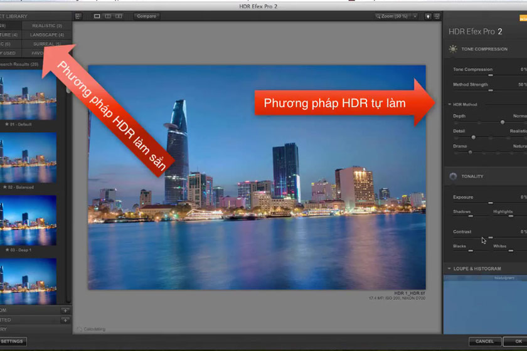The width and height of the screenshot is (527, 351).
Task: Open the REALISTIC presets category
Action: point(47,26)
